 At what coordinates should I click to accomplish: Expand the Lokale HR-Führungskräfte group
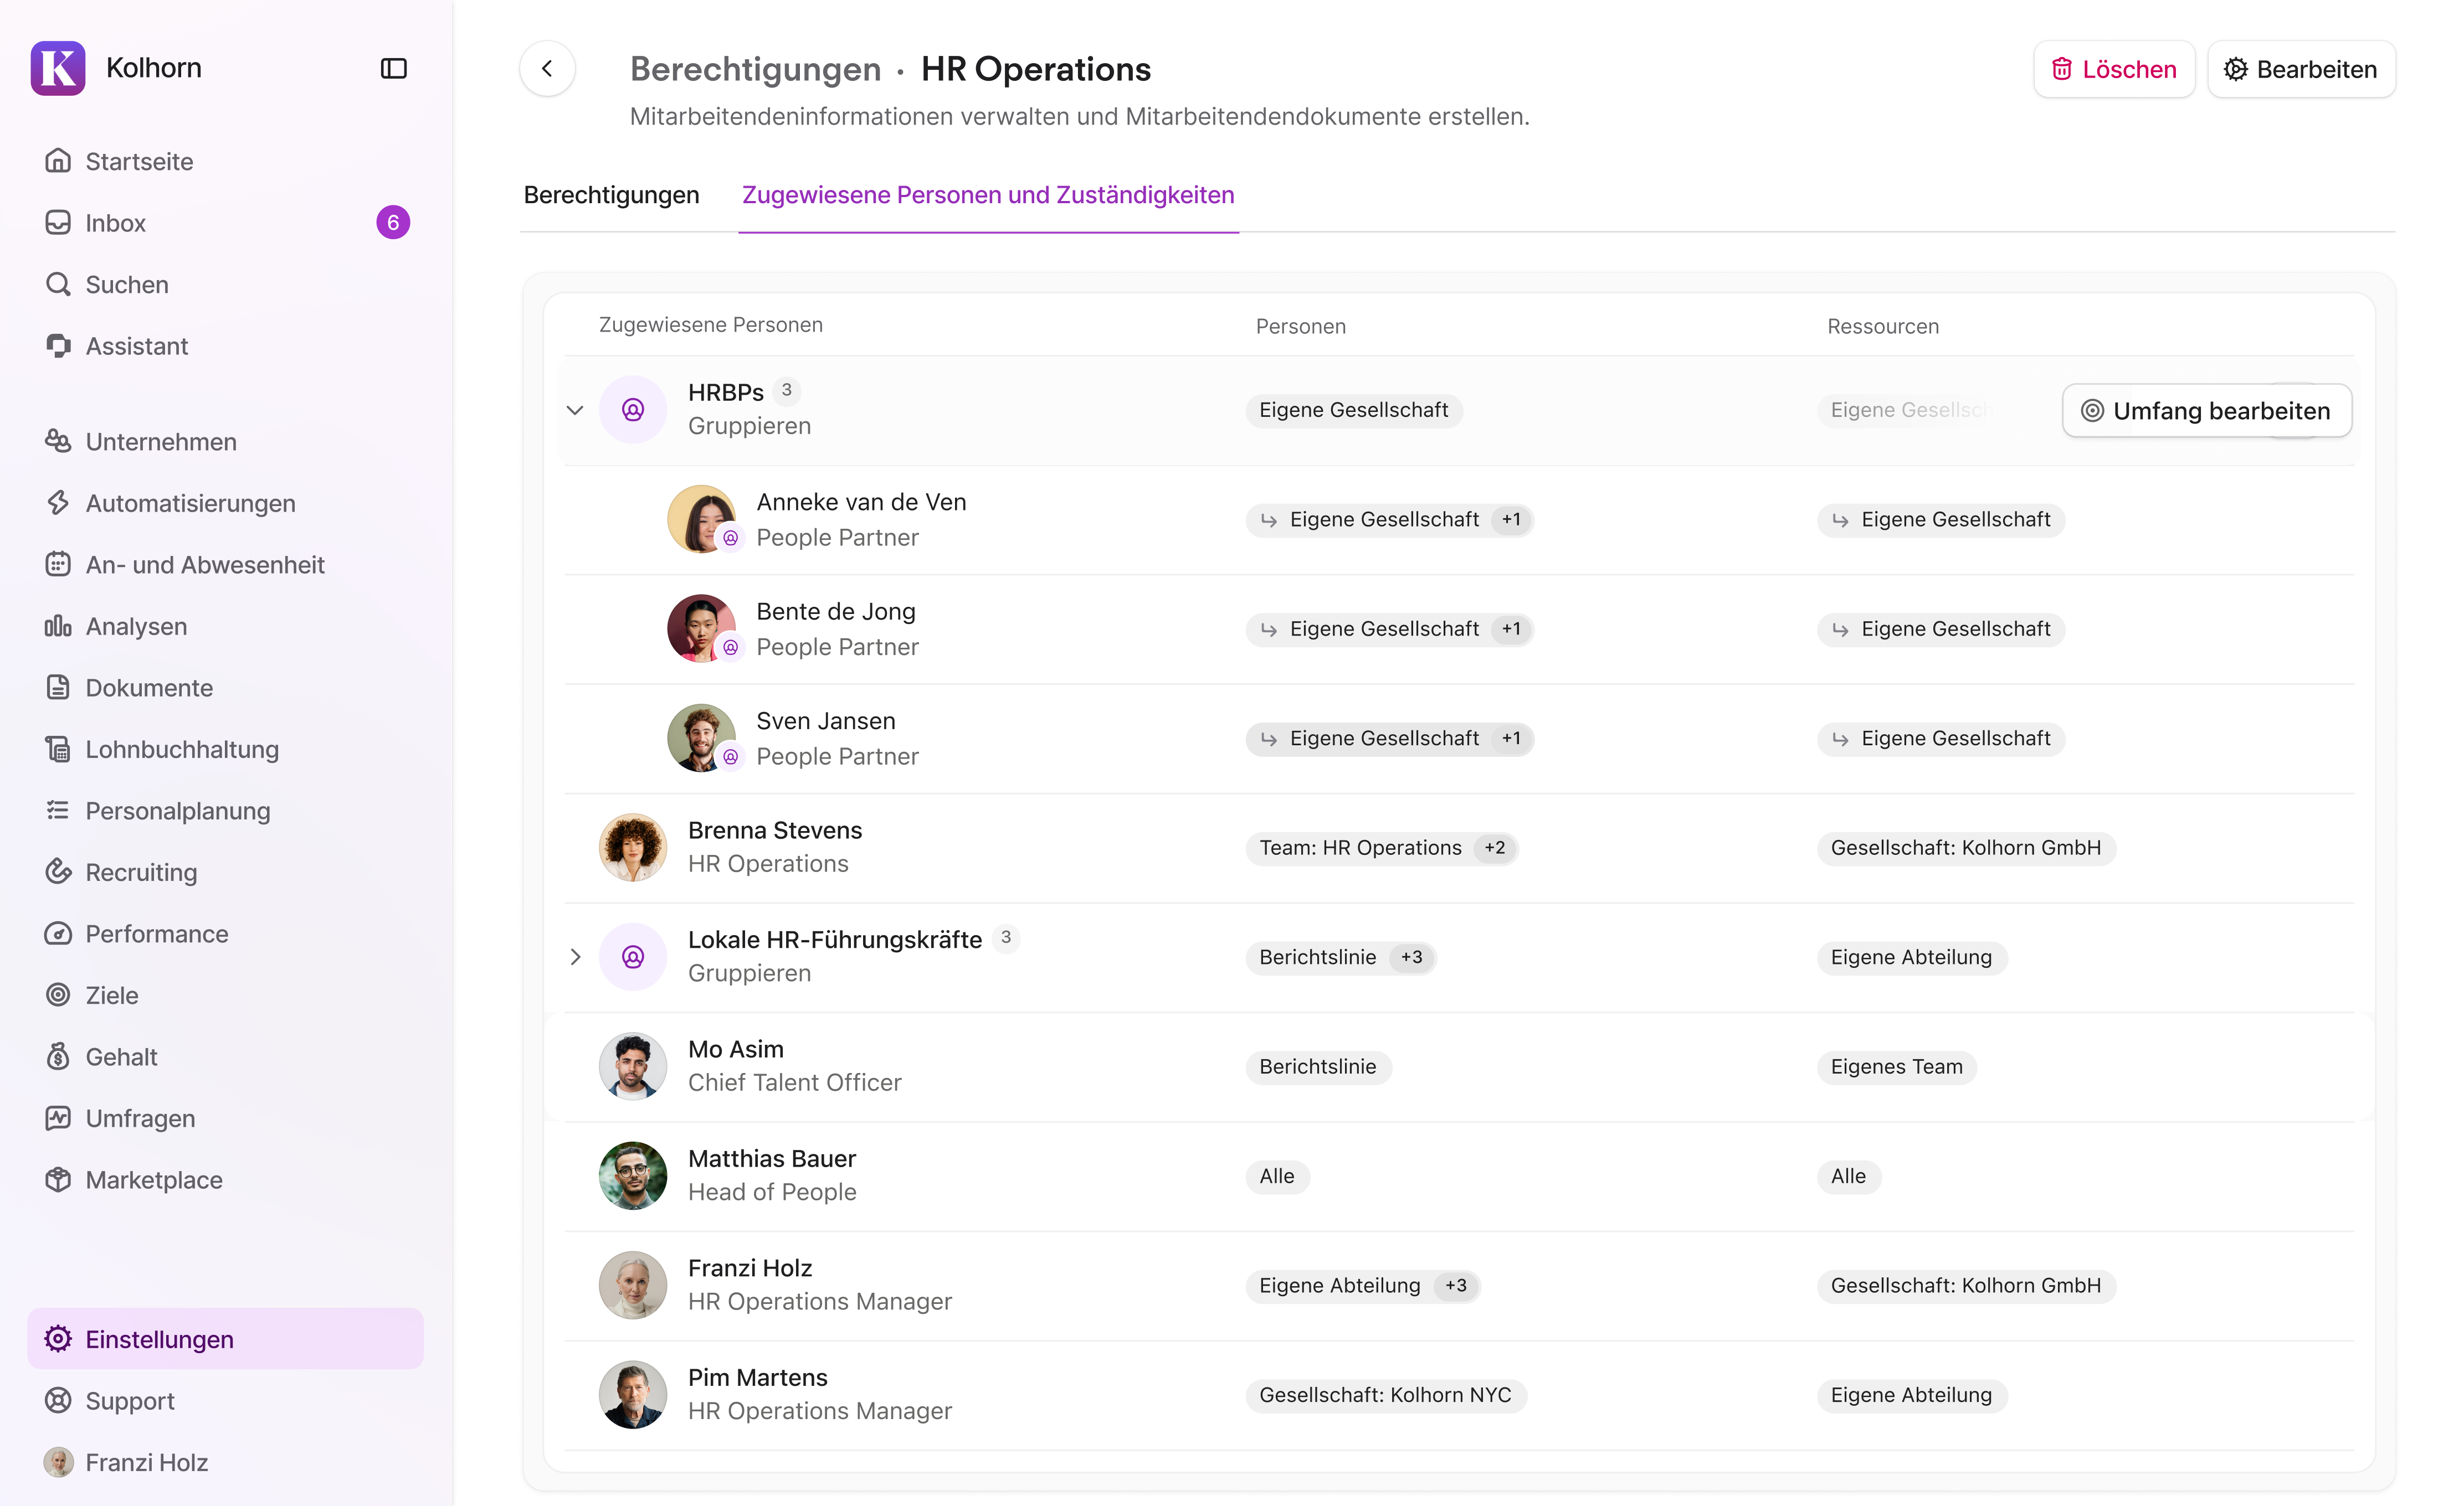click(x=575, y=956)
